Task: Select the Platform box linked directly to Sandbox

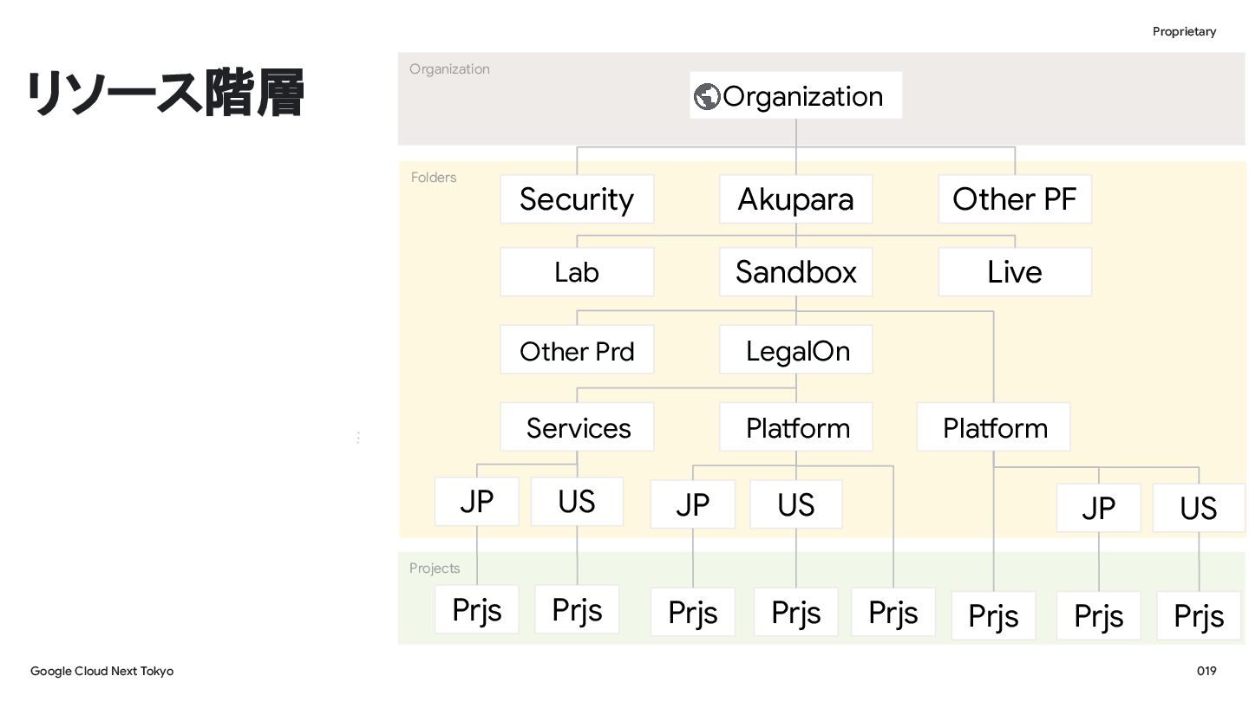Action: (994, 427)
